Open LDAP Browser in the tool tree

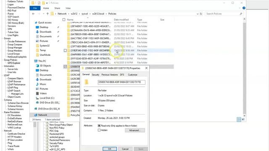click(14, 81)
